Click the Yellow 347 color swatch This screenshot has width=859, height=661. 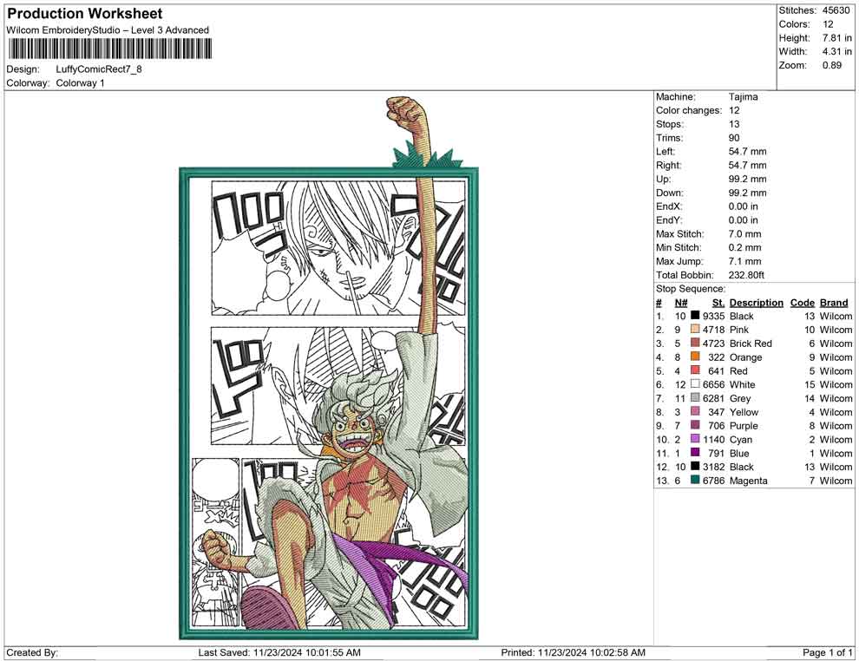click(695, 411)
